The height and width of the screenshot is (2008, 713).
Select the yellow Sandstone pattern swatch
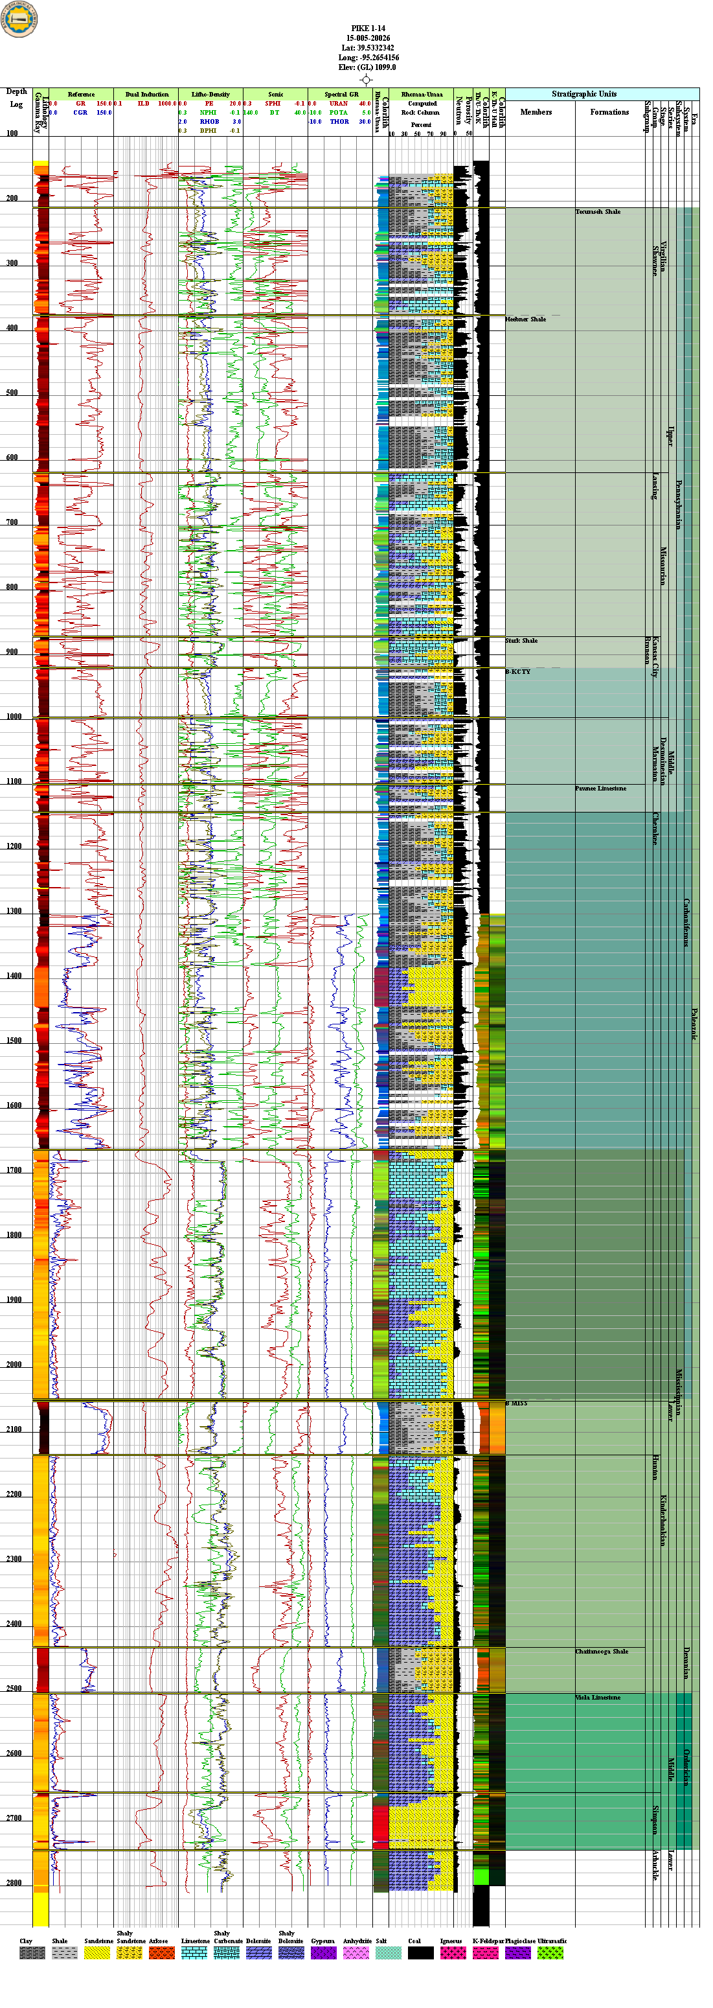96,1953
